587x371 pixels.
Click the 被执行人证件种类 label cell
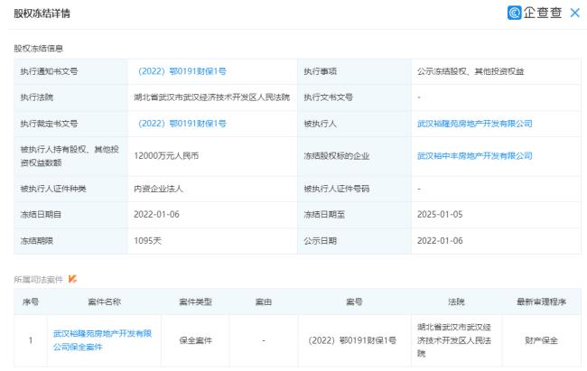click(x=71, y=189)
